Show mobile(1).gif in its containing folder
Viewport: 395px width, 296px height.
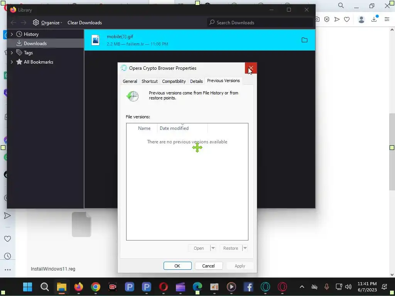click(x=305, y=40)
